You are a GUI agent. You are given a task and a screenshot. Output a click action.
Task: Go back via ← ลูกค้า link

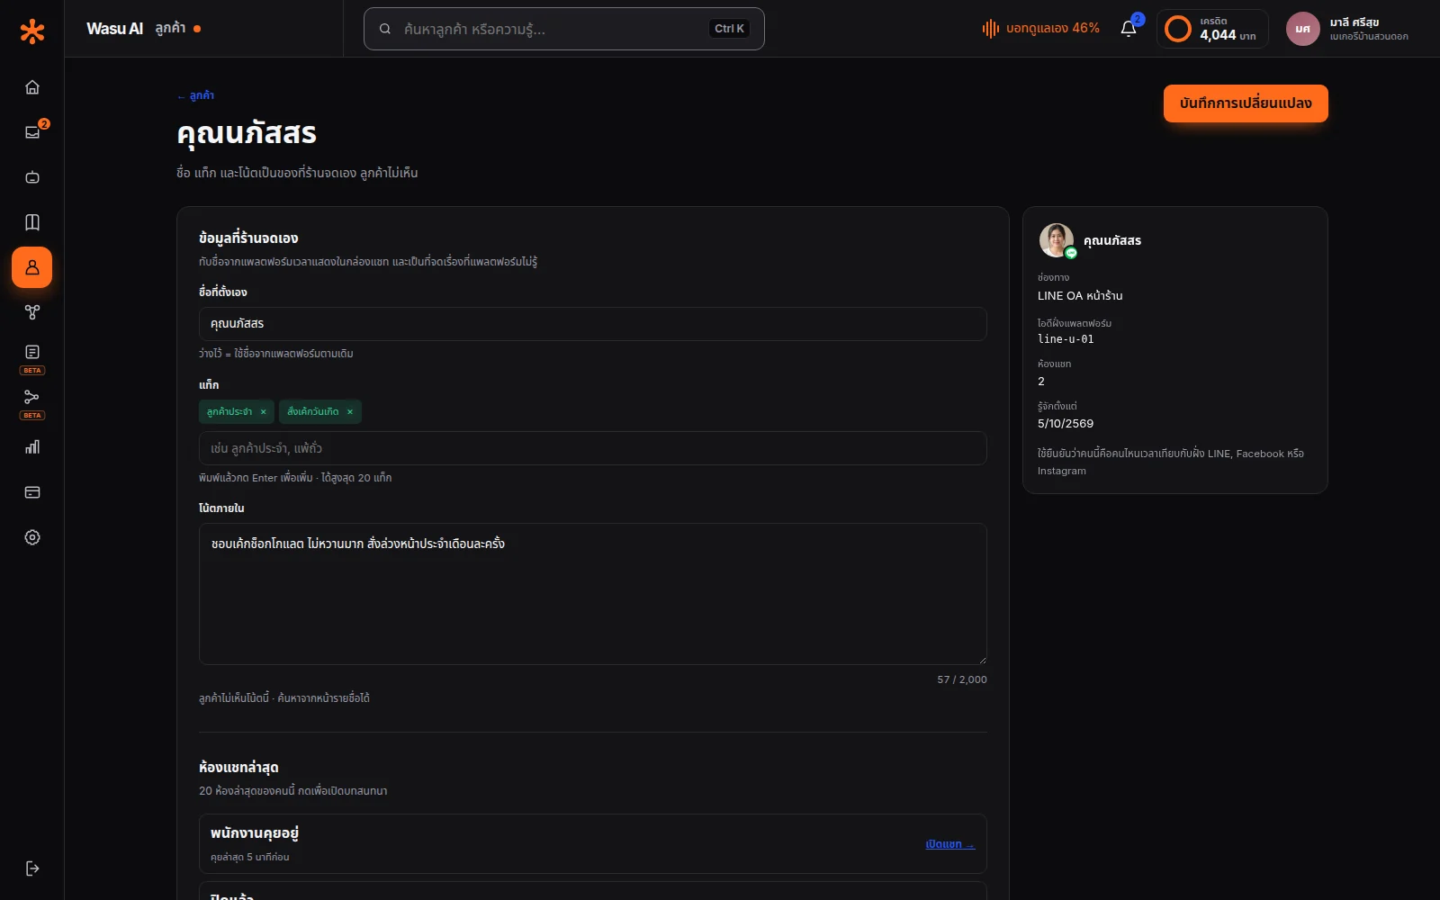click(195, 95)
